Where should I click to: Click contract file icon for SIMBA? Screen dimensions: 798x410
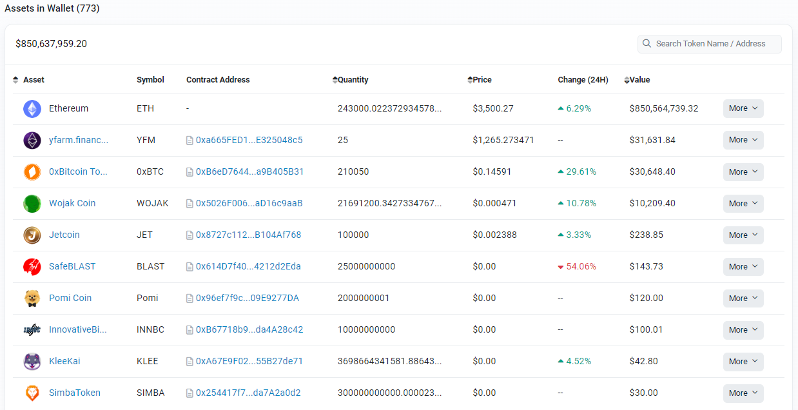coord(190,393)
